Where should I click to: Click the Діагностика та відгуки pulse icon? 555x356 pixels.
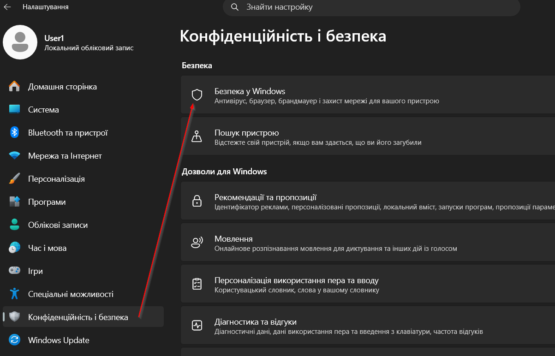click(x=197, y=325)
